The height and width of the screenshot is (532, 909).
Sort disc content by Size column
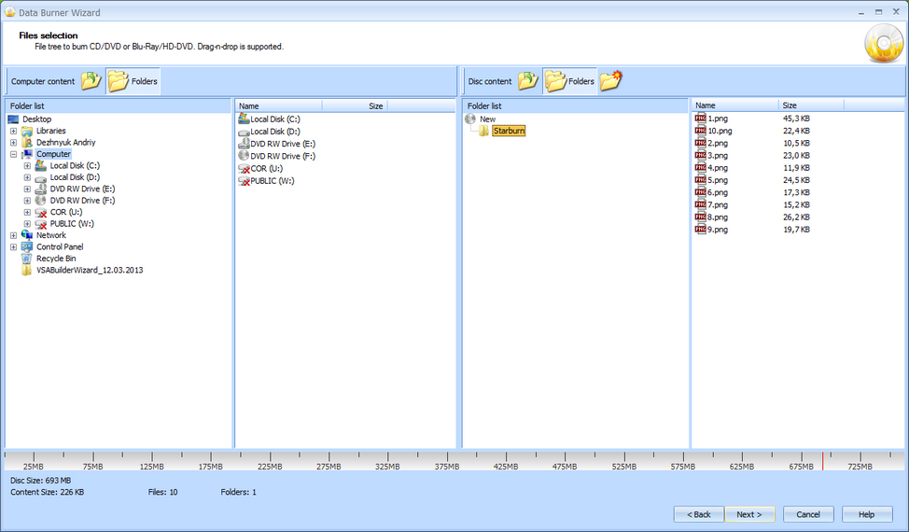click(811, 105)
